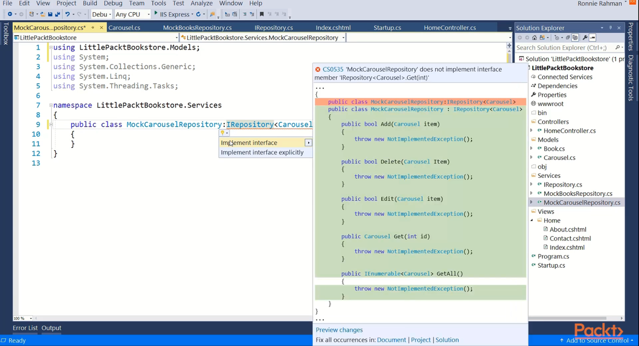Select Implement interface explicitly option
Image resolution: width=639 pixels, height=346 pixels.
[266, 152]
